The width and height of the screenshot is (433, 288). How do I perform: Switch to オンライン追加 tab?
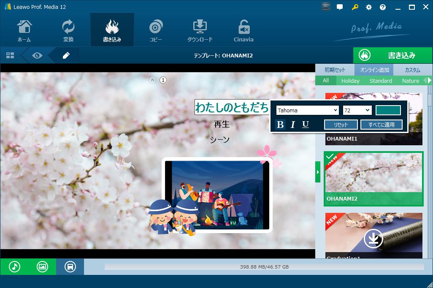[374, 70]
